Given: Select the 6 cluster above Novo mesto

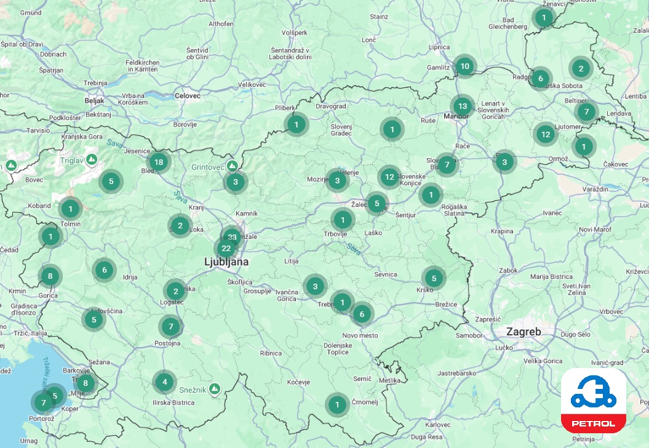Looking at the screenshot, I should point(362,314).
